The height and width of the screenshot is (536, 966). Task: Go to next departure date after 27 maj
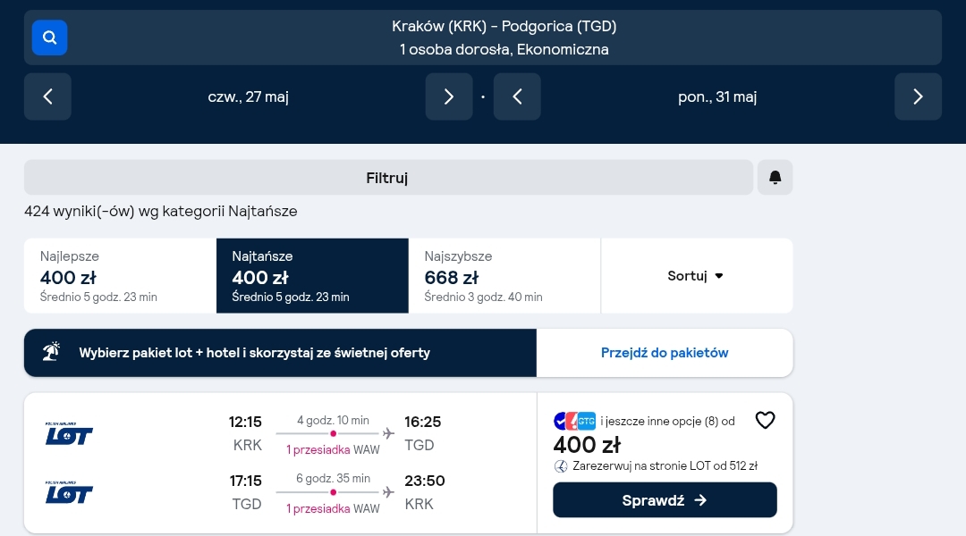(449, 96)
